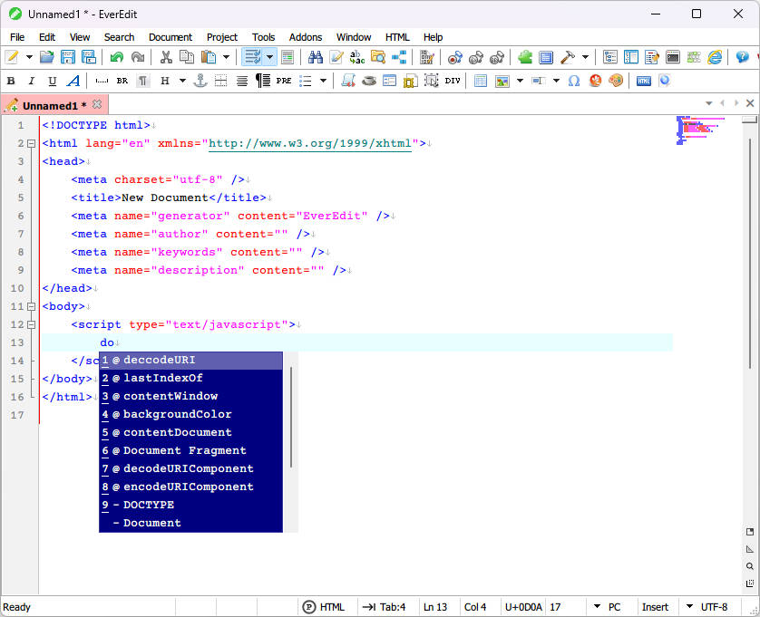
Task: Click the Paste clipboard icon
Action: (209, 57)
